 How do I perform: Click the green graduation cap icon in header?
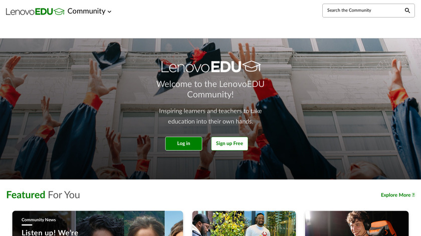[59, 11]
